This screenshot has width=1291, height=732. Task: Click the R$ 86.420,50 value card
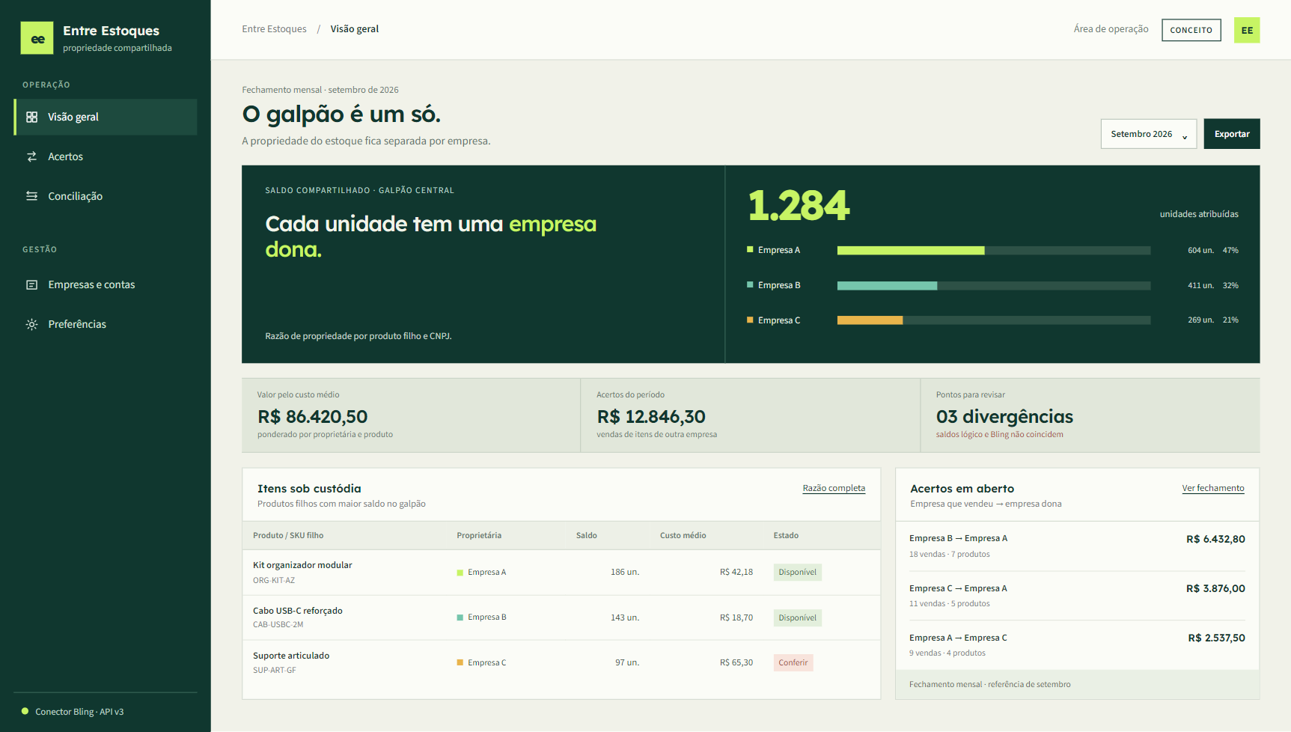coord(412,415)
